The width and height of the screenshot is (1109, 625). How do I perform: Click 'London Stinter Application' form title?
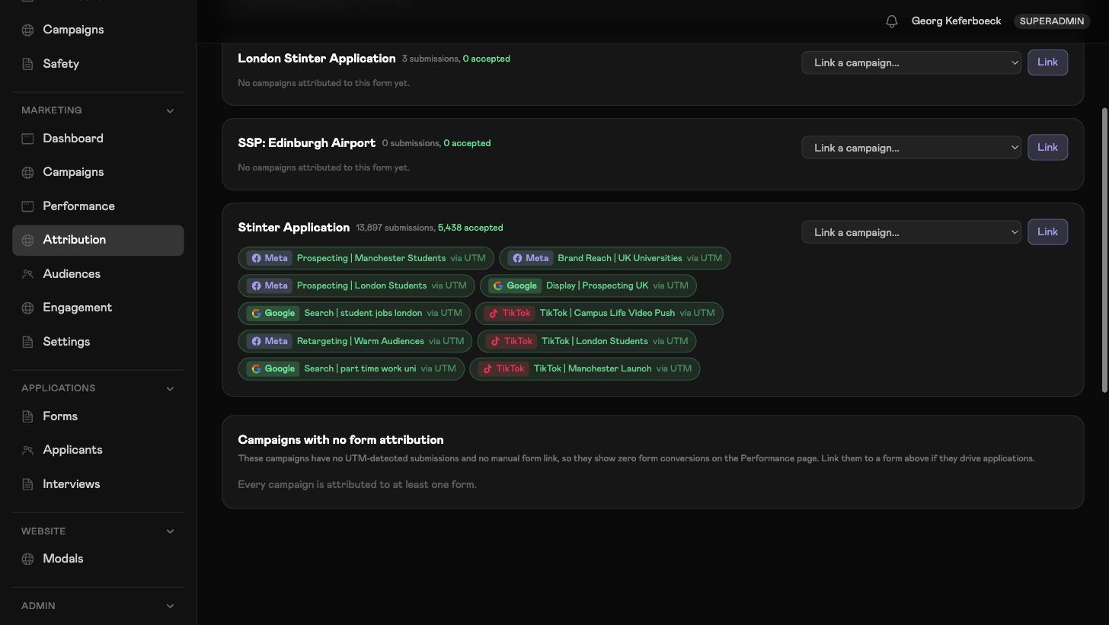point(317,59)
